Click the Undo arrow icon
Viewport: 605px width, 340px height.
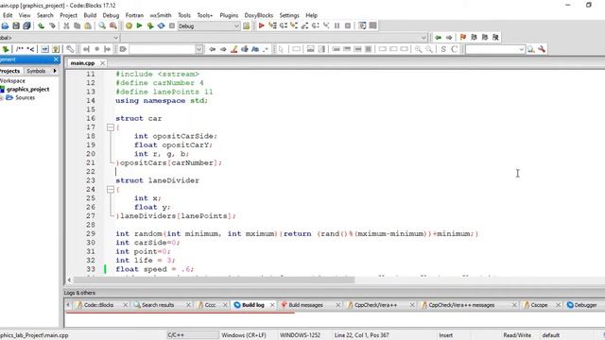click(41, 25)
